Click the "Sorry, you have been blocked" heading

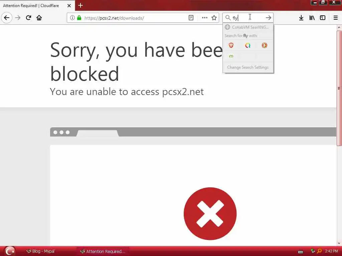click(x=136, y=62)
